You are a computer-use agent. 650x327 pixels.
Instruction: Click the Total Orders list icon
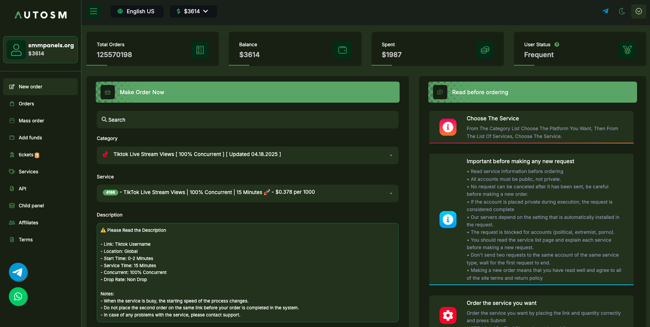[200, 50]
